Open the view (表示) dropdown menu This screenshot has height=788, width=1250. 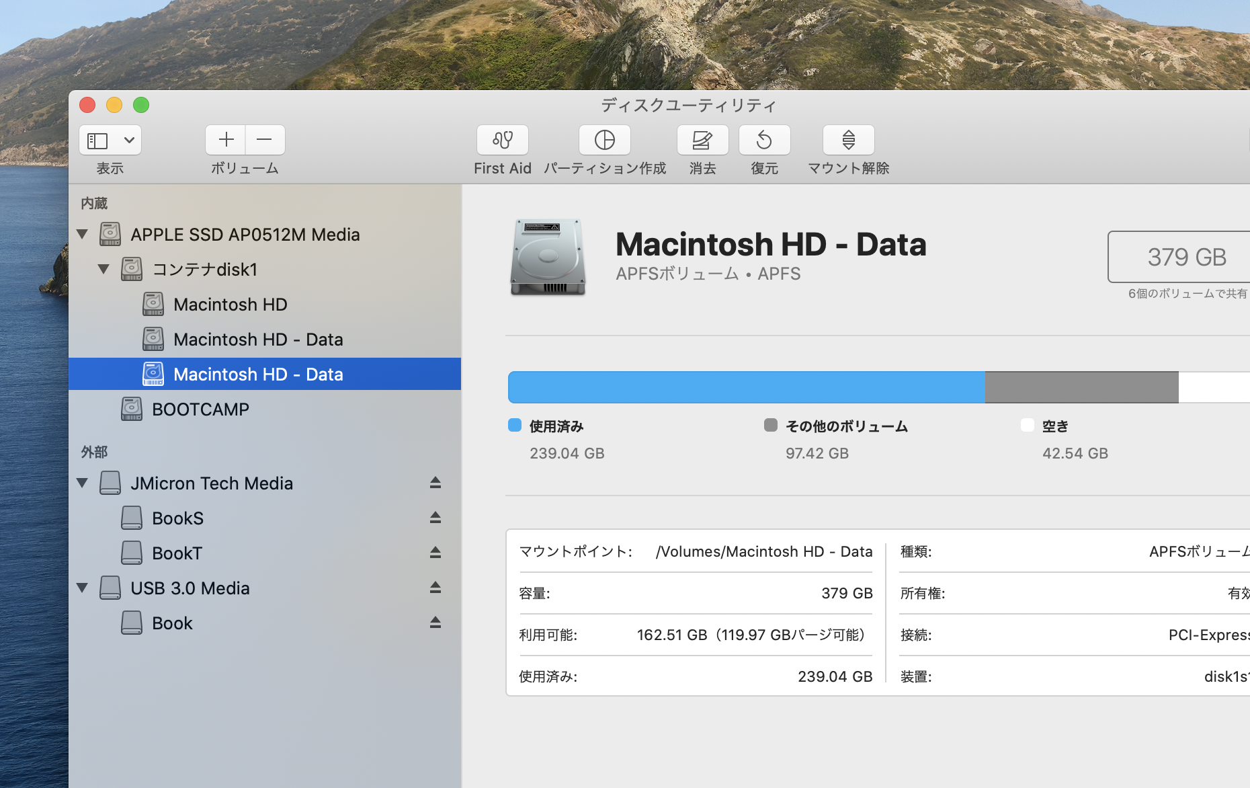pyautogui.click(x=129, y=140)
